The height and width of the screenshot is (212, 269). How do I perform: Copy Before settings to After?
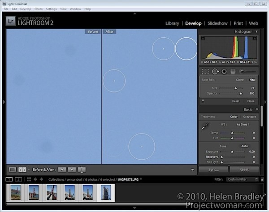pos(62,169)
